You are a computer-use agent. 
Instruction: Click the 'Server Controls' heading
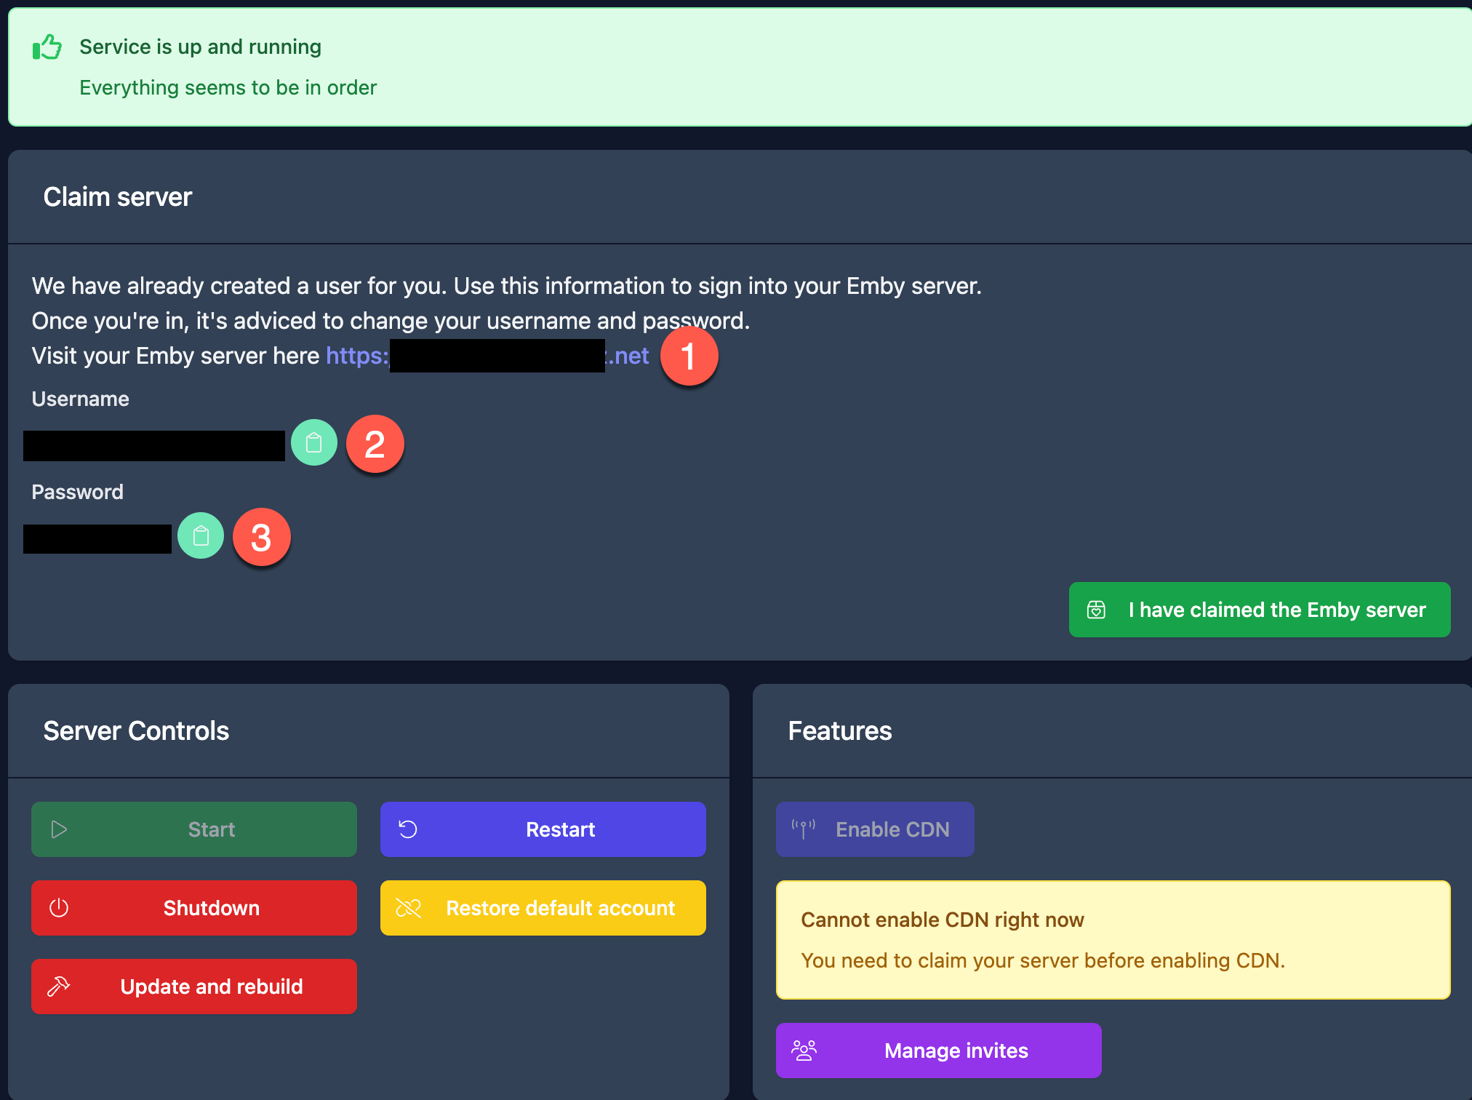[x=136, y=731]
